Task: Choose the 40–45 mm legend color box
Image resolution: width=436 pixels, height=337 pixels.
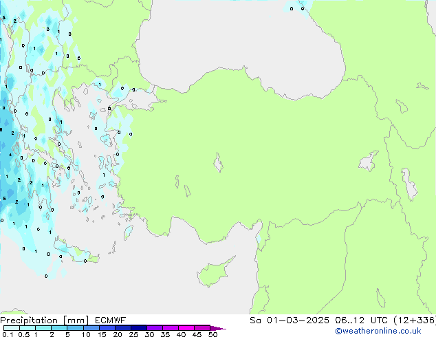Action: click(x=186, y=328)
